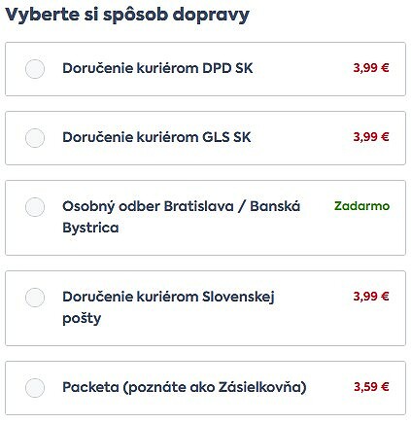Select the DPD SK courier radio button

pyautogui.click(x=35, y=69)
